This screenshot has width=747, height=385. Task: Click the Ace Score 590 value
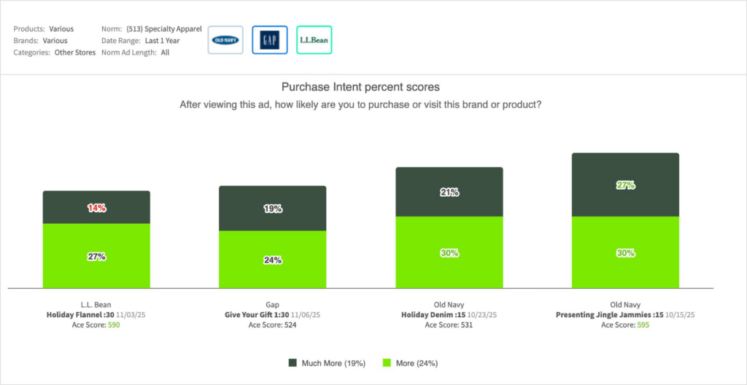pos(113,325)
